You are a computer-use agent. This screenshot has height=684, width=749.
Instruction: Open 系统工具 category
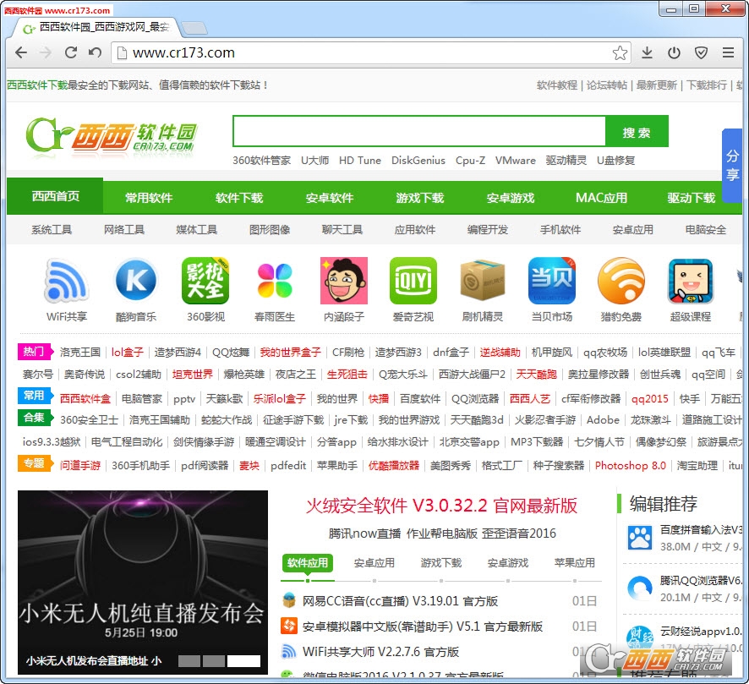pos(52,230)
